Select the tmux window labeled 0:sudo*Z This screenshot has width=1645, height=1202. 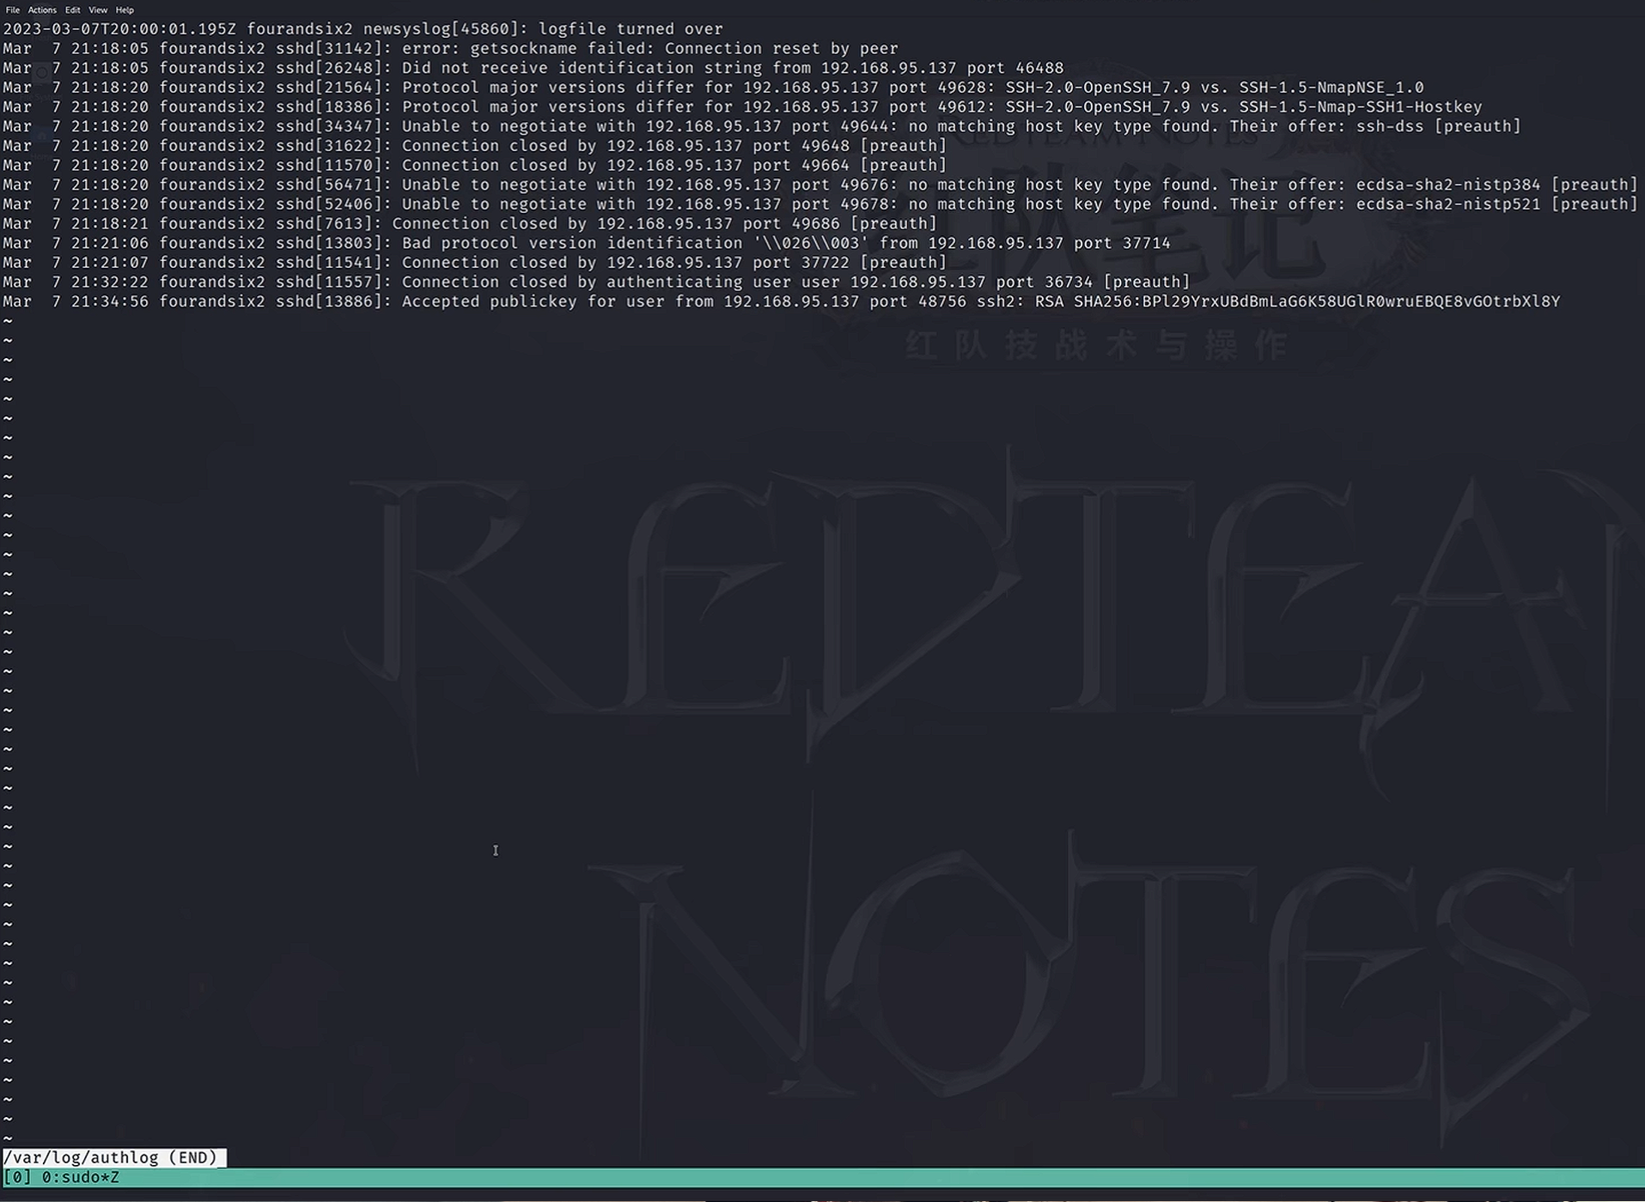[x=81, y=1177]
